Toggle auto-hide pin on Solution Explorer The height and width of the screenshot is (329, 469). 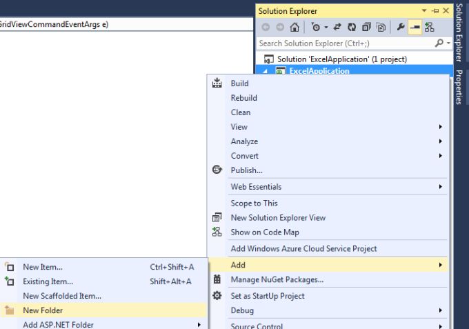(x=435, y=11)
